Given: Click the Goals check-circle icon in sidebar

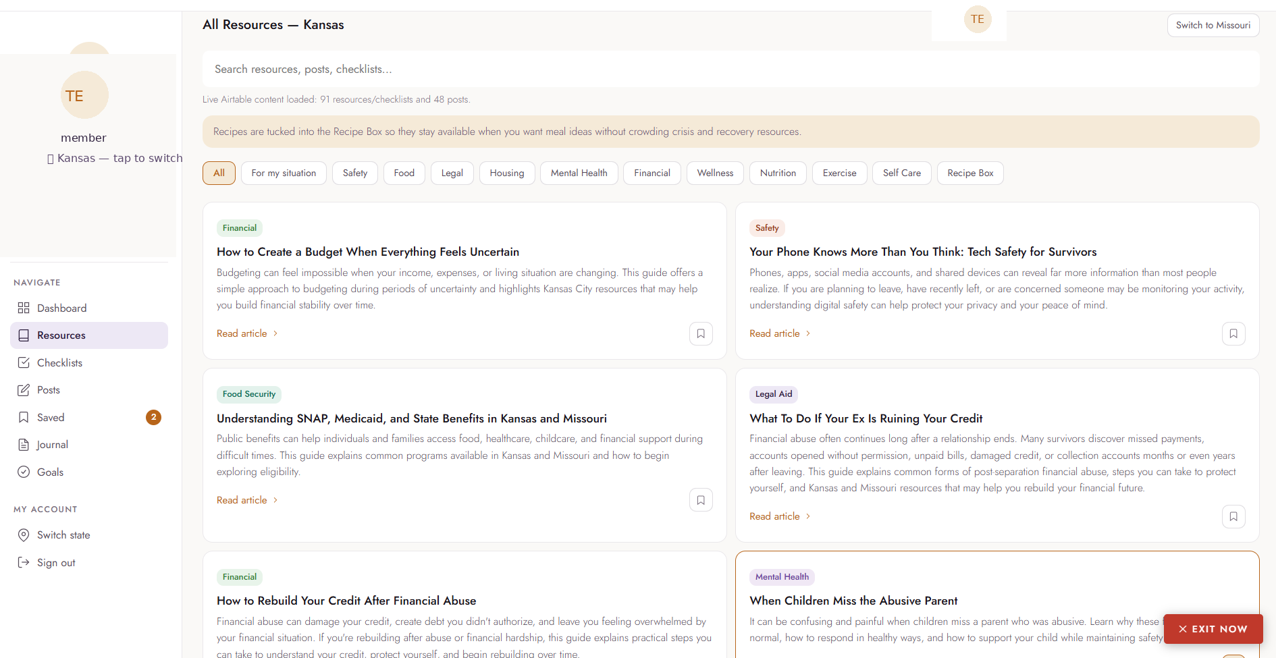Looking at the screenshot, I should [24, 472].
